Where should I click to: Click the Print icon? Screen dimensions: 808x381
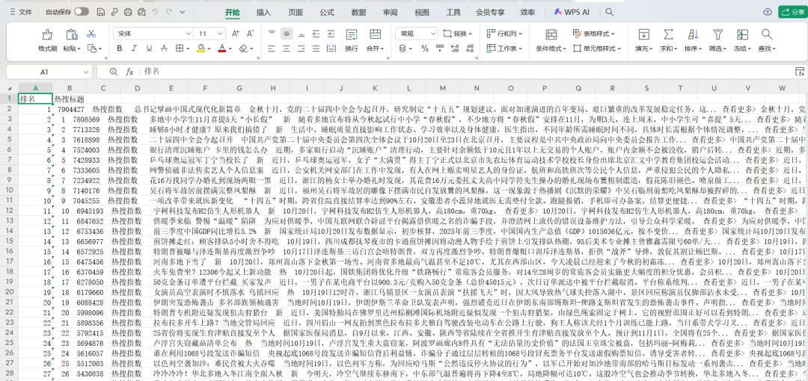pyautogui.click(x=128, y=12)
